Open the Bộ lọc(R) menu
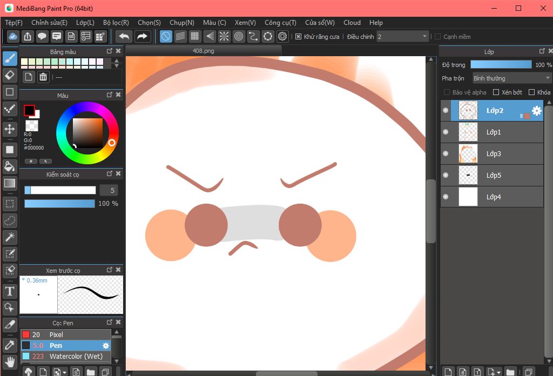 (116, 23)
